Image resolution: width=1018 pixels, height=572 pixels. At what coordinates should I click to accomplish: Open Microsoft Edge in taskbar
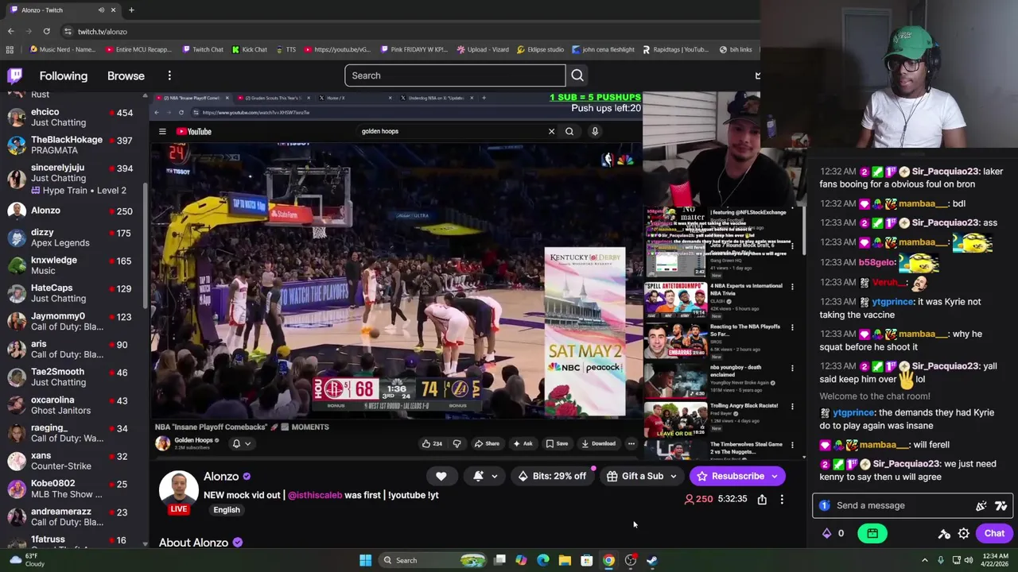543,560
